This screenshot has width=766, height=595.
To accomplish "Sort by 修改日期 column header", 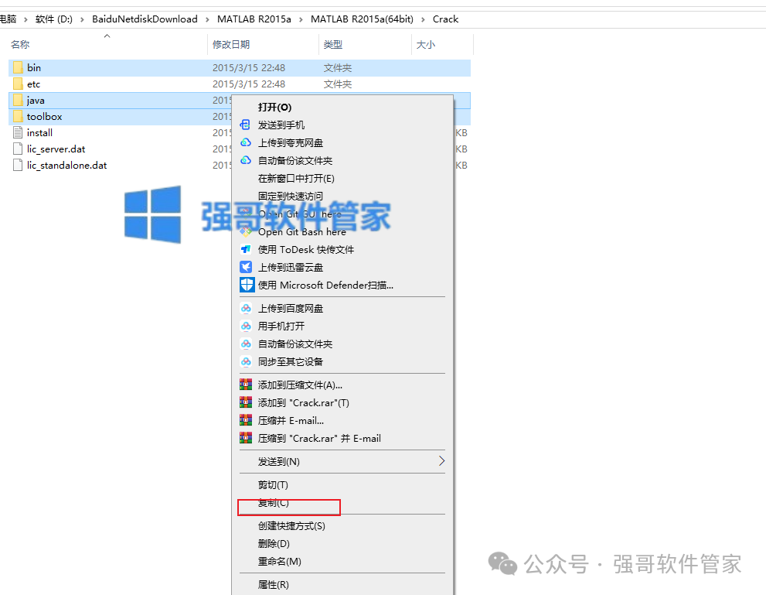I will tap(231, 45).
